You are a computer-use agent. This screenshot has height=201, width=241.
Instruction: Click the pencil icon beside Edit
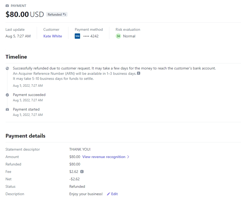[x=109, y=194]
